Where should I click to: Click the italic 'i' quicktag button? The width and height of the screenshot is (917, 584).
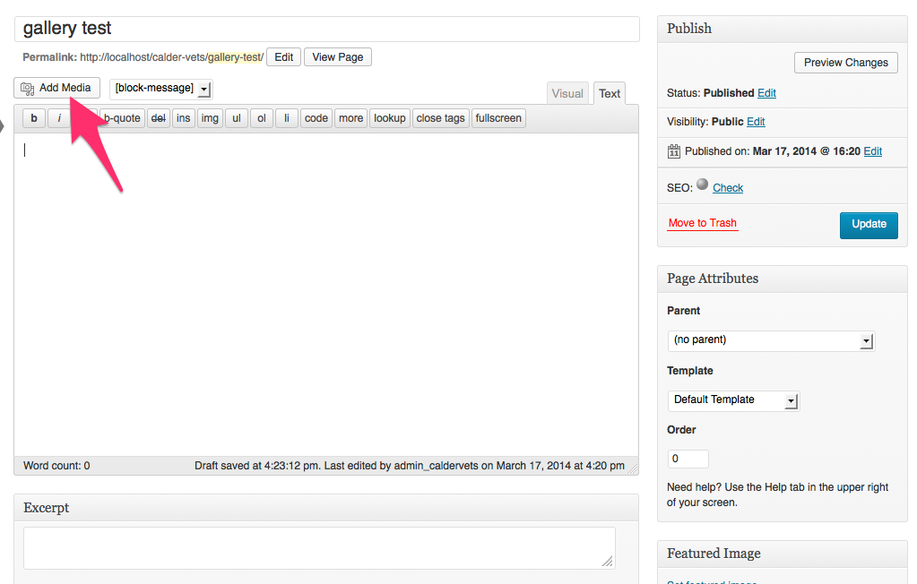[x=59, y=118]
